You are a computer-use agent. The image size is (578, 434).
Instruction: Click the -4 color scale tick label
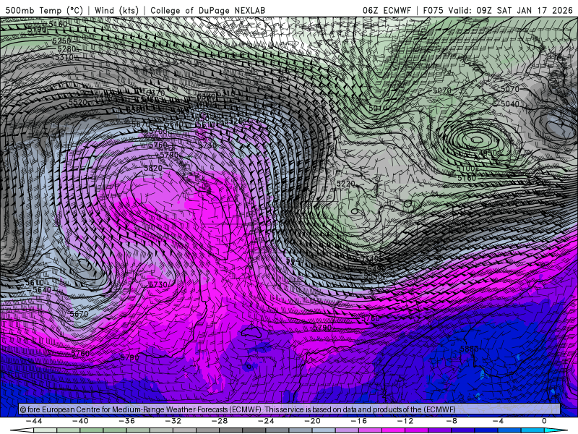coord(498,421)
